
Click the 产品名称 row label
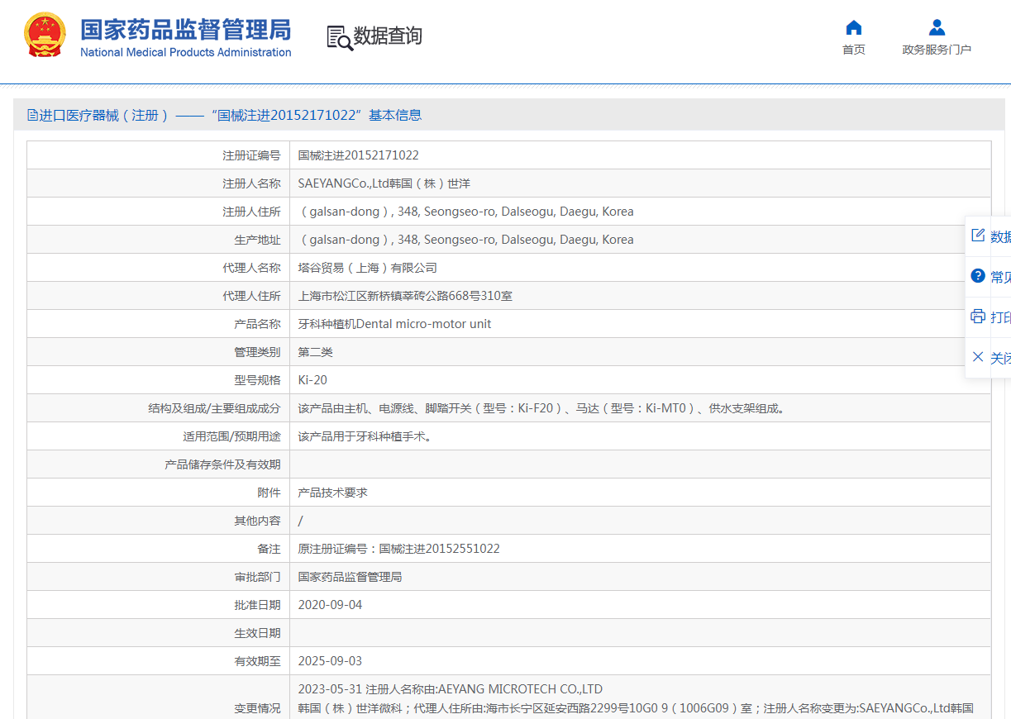pos(257,324)
